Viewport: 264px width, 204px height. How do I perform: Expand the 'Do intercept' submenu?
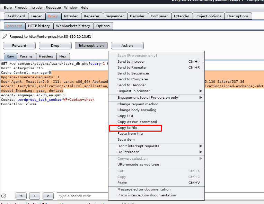[156, 152]
